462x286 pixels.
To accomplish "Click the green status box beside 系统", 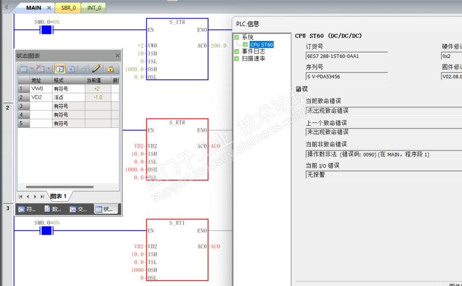I will click(x=237, y=37).
